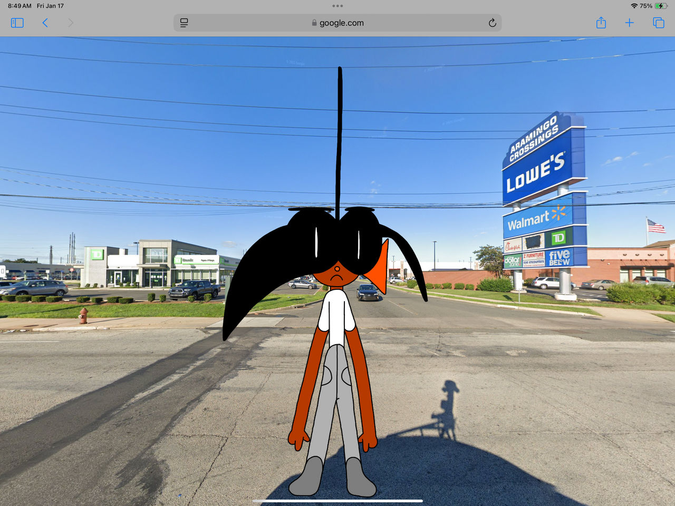Screen dimensions: 675x506
Task: Tap the Wi-Fi status icon
Action: 634,6
